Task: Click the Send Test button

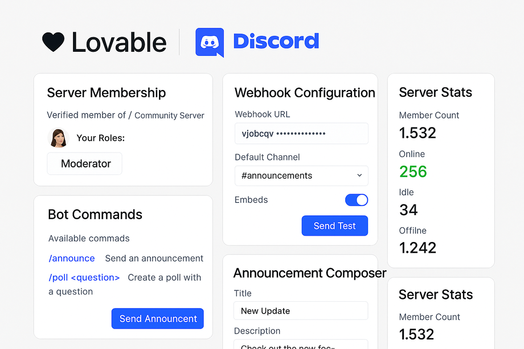Action: [x=334, y=226]
